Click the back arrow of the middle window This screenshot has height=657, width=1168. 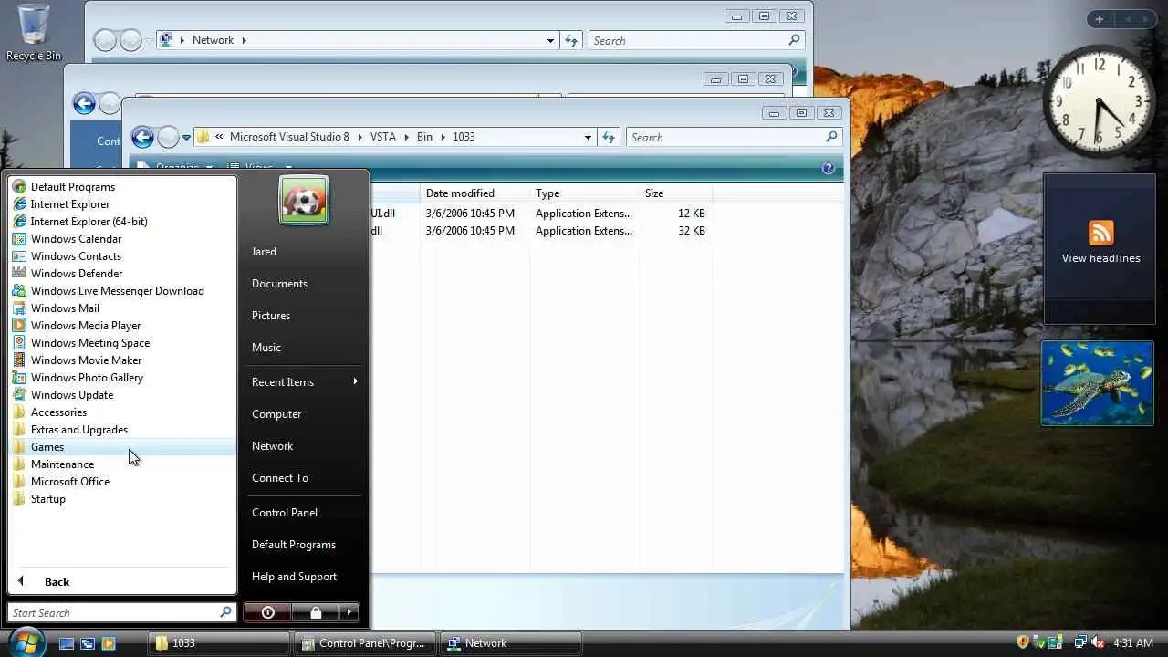pos(84,103)
